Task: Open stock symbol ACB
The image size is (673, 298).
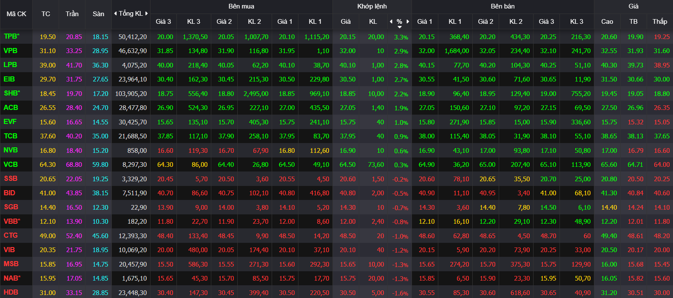Action: click(11, 108)
